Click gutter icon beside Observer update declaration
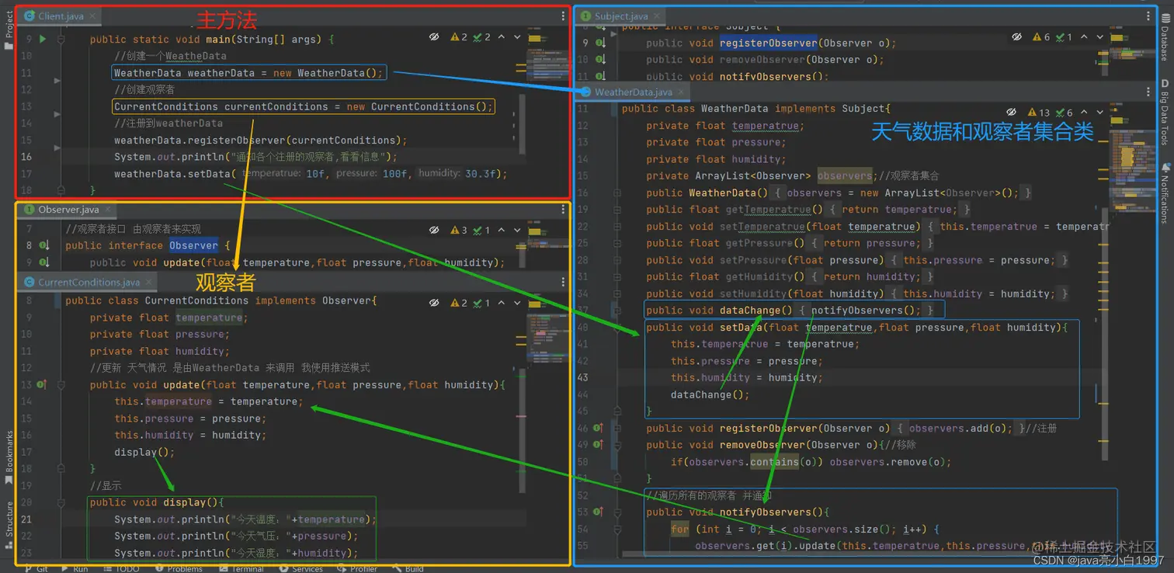The height and width of the screenshot is (573, 1174). pos(44,262)
